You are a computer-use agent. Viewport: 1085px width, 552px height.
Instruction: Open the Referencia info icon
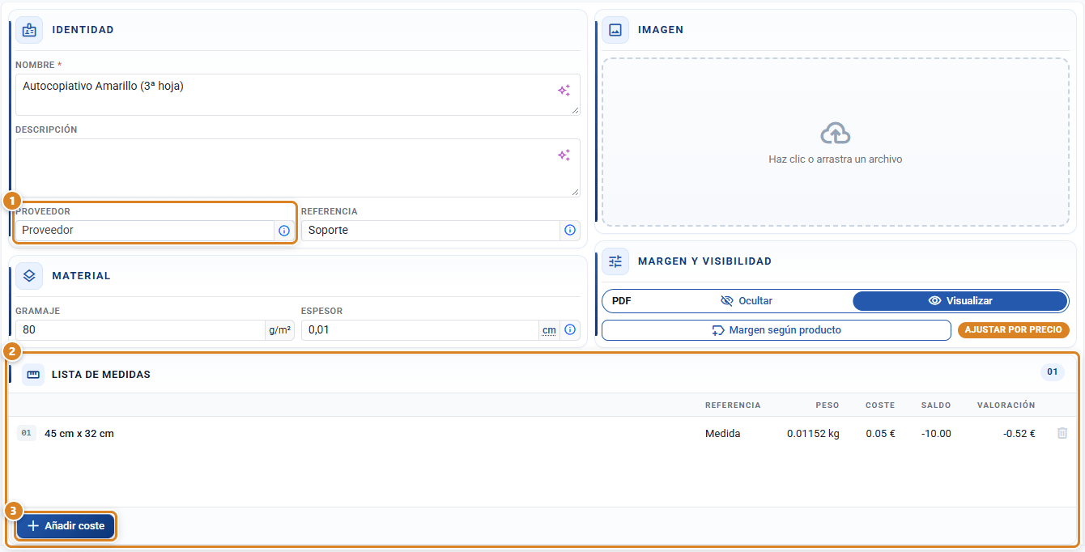[570, 231]
